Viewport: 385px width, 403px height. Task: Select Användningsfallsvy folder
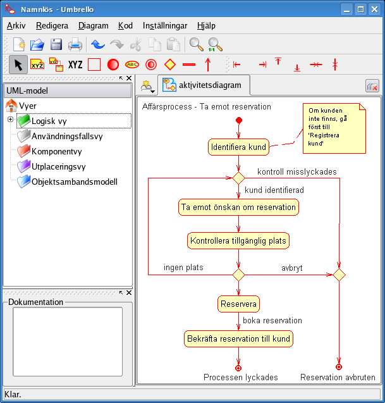tap(60, 136)
